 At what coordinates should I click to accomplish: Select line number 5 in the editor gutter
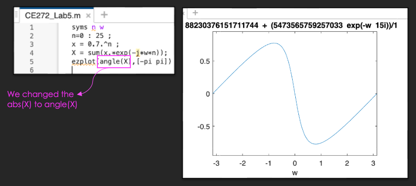point(32,62)
